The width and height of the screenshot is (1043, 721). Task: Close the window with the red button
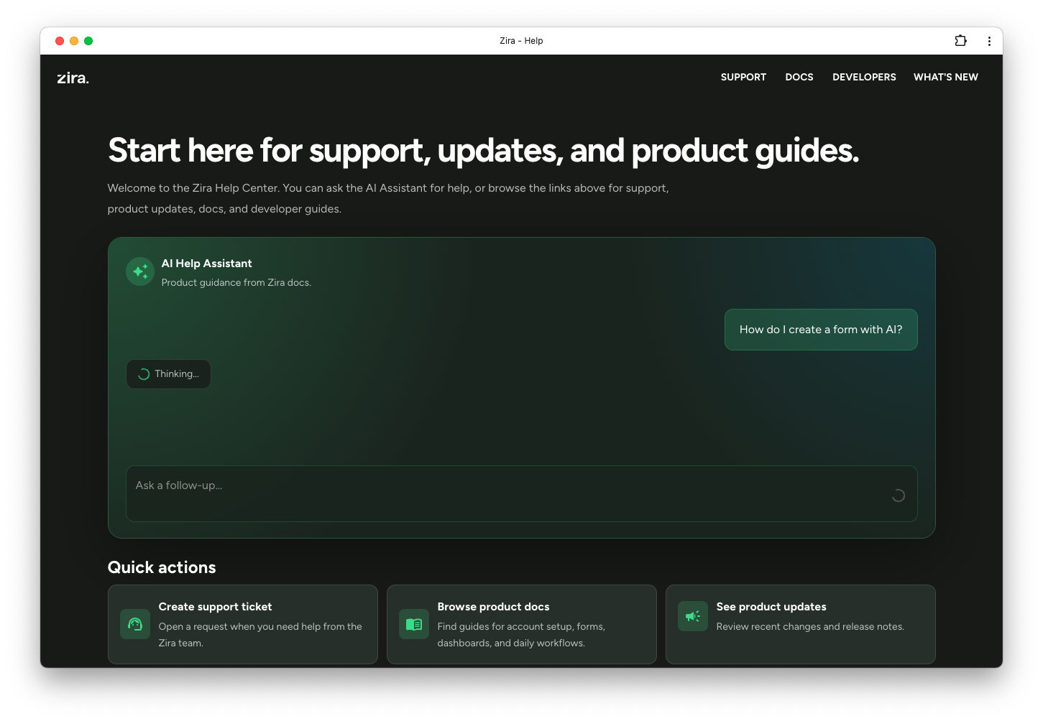(x=60, y=41)
